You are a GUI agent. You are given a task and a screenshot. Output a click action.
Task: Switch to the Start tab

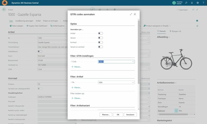11,21
